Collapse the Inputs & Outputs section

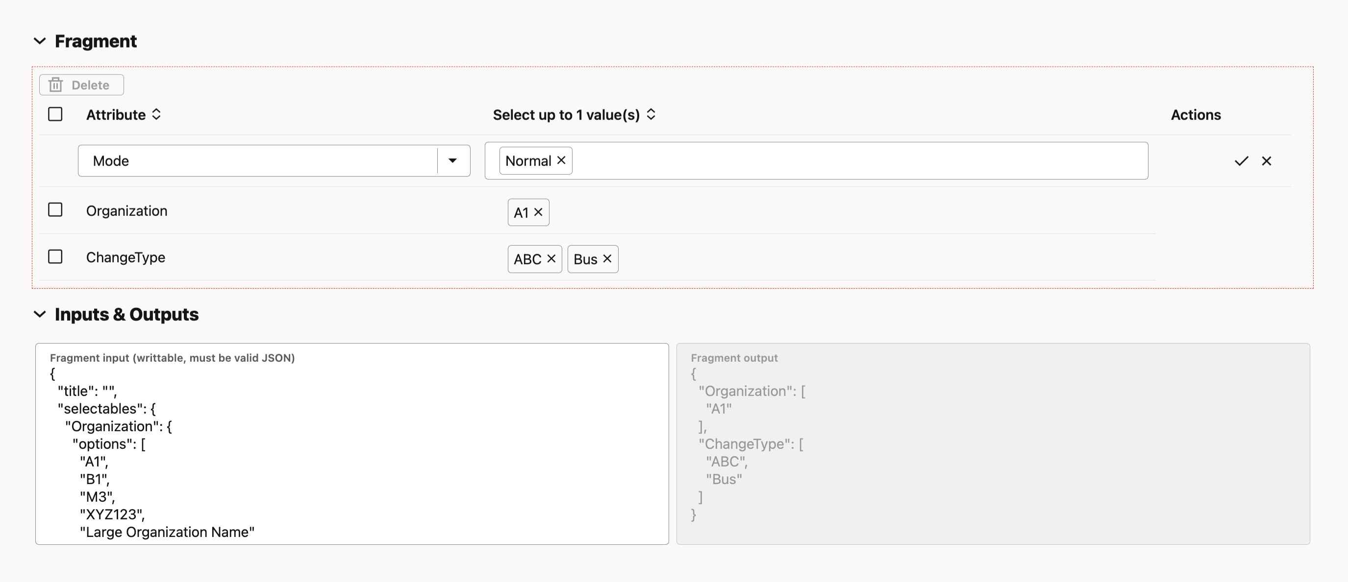40,314
